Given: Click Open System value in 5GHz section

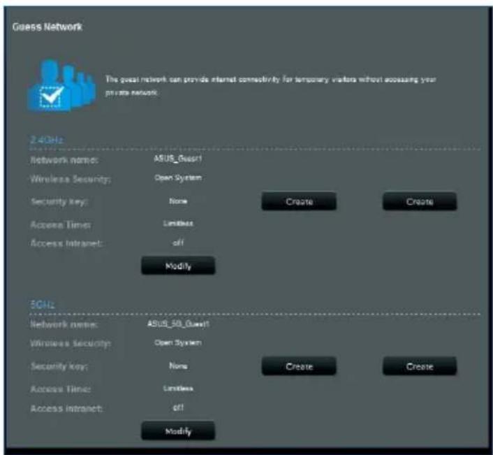Looking at the screenshot, I should pos(178,342).
